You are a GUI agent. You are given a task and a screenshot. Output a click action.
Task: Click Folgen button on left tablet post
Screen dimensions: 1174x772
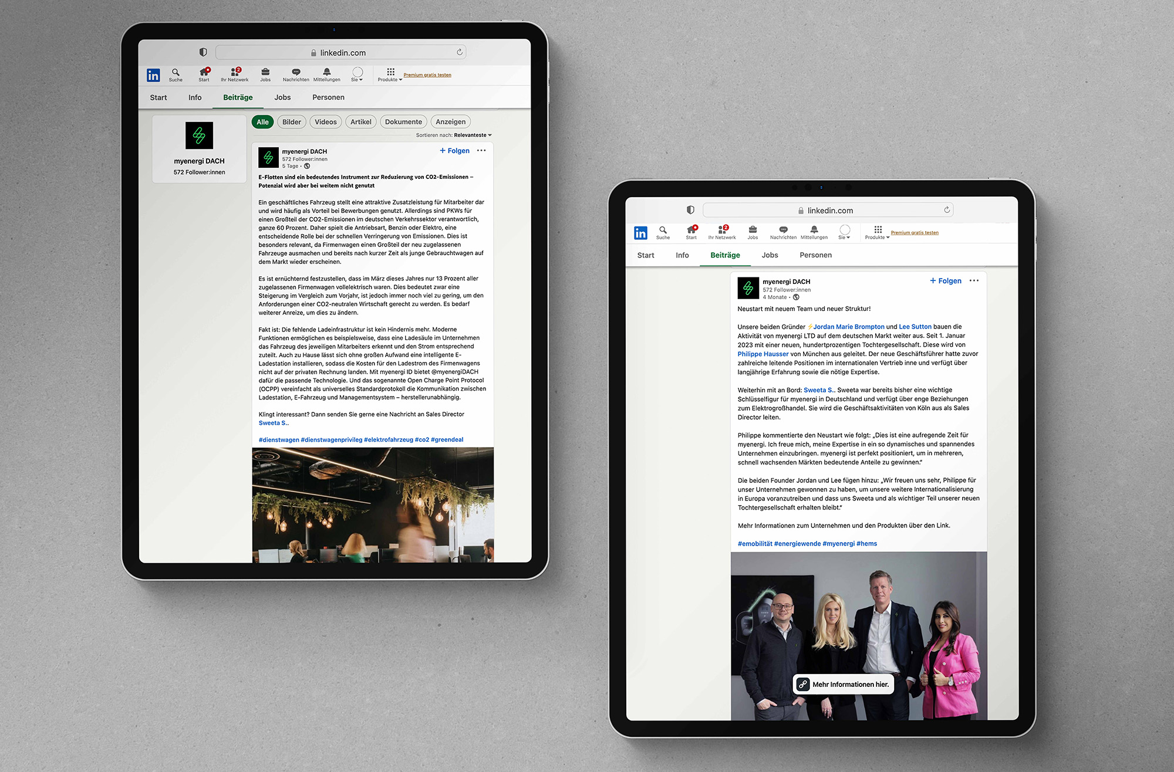coord(454,151)
